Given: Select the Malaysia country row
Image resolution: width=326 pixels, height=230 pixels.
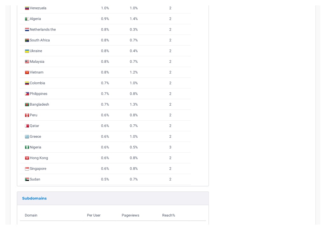Looking at the screenshot, I should coord(105,62).
